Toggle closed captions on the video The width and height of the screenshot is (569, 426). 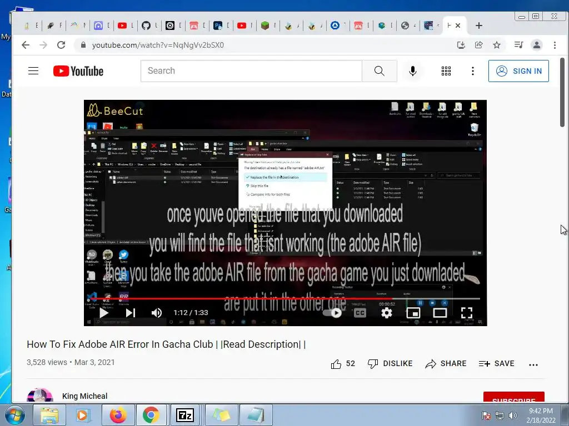360,313
